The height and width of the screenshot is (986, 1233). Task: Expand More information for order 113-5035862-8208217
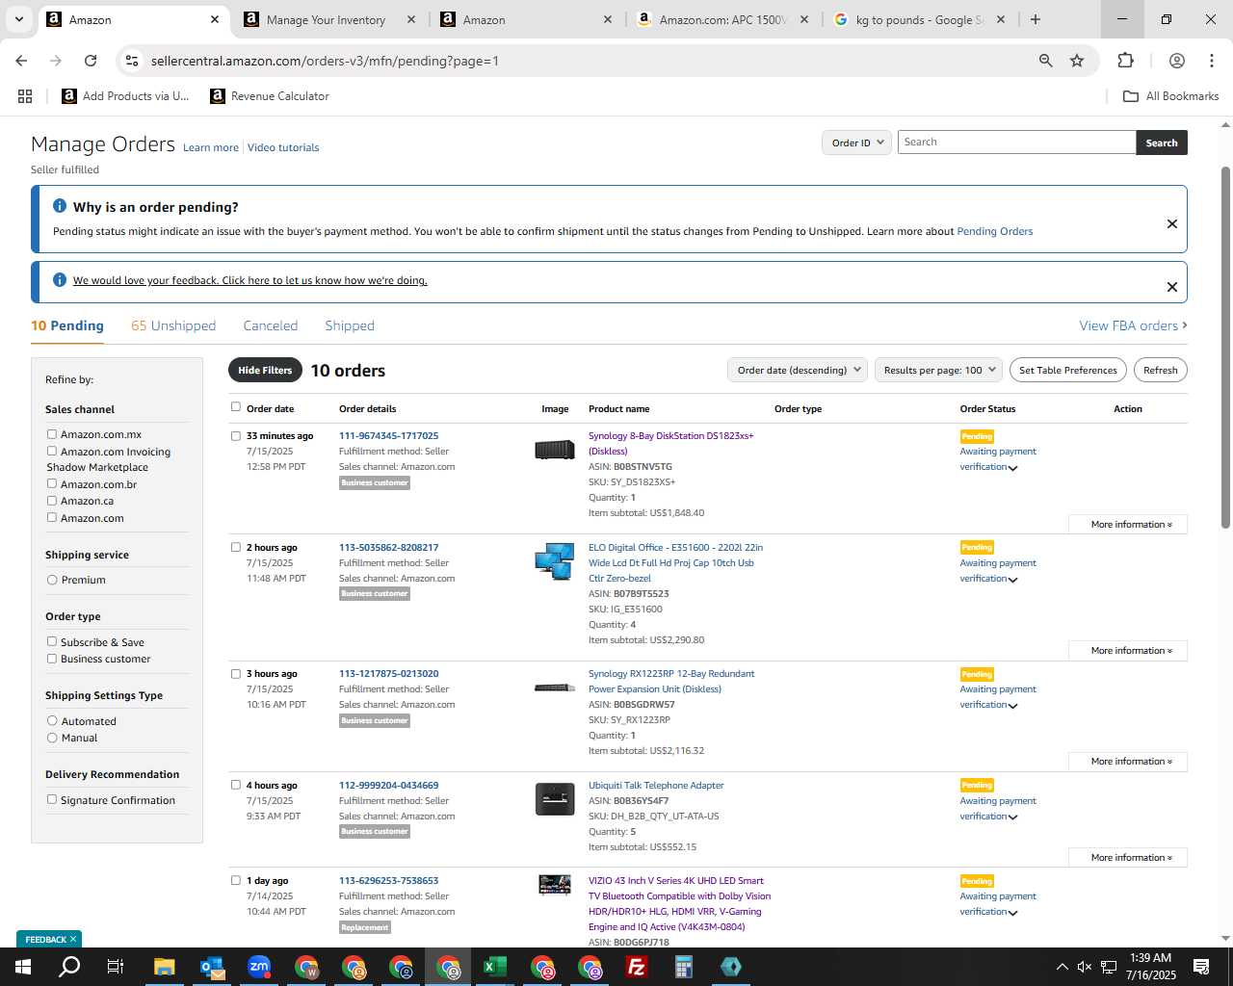(1128, 651)
